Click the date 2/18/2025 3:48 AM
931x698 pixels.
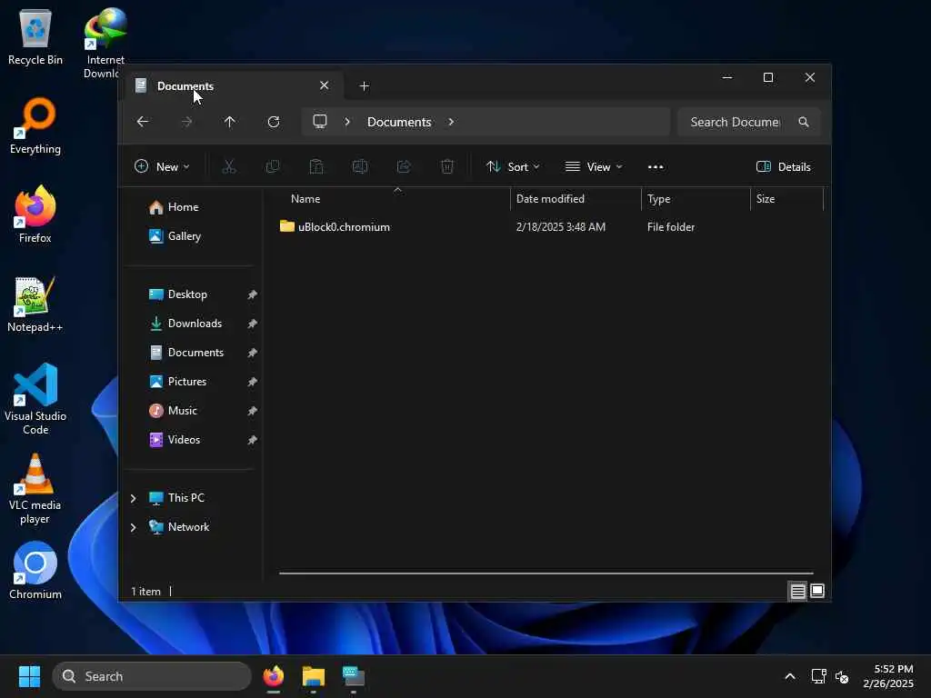pyautogui.click(x=561, y=226)
